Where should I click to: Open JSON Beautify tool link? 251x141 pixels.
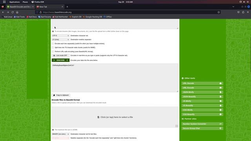202,97
